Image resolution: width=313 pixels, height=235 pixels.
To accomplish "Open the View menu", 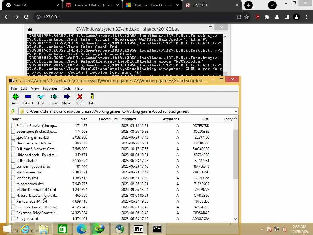I will coord(35,88).
